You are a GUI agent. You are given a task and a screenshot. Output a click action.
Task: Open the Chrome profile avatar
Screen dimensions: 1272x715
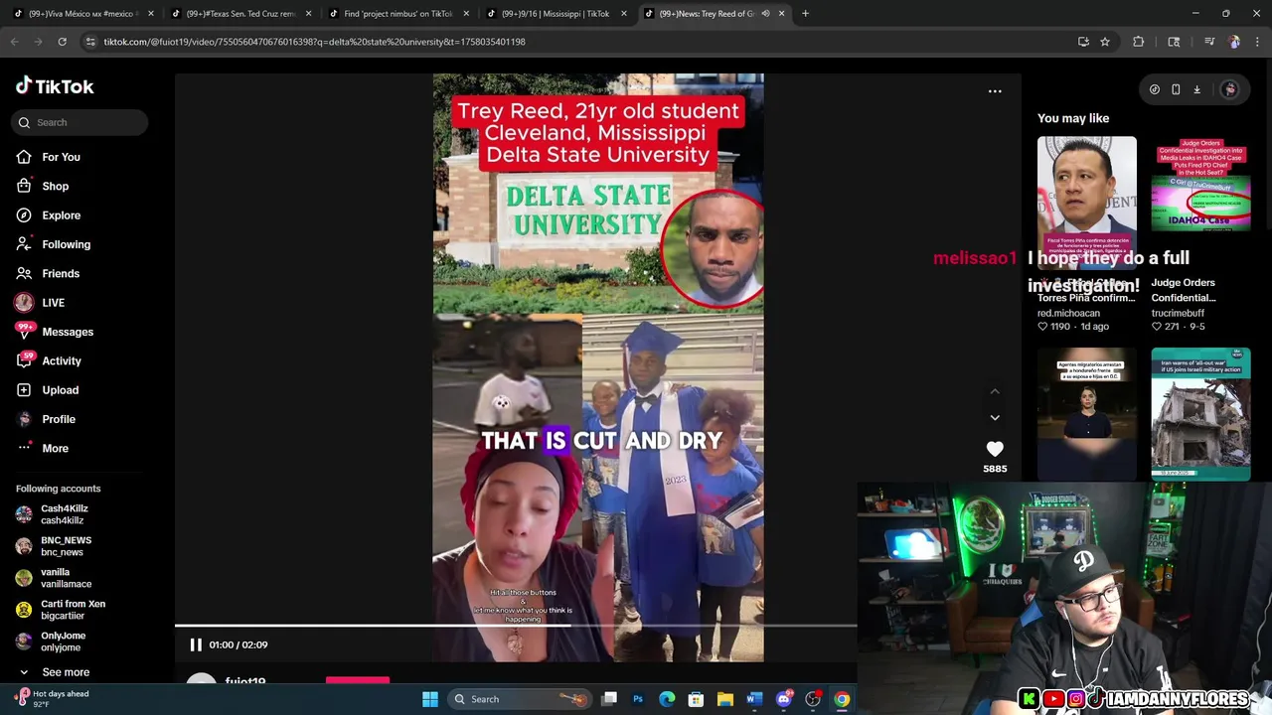pyautogui.click(x=1234, y=42)
